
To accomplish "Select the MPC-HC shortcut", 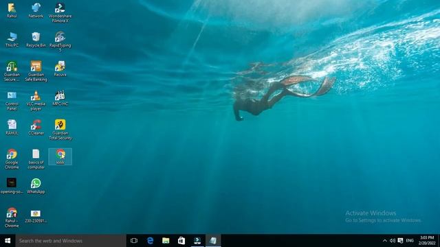I will pos(60,98).
